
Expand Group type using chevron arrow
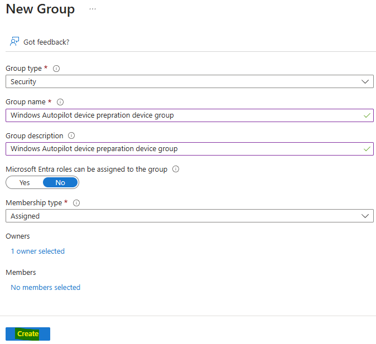(x=365, y=82)
